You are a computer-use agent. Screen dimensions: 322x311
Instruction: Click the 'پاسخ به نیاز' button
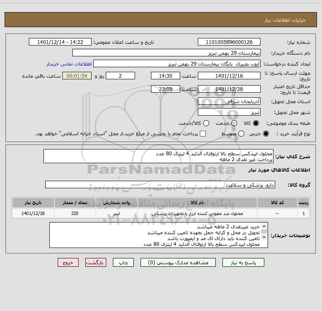point(243,263)
